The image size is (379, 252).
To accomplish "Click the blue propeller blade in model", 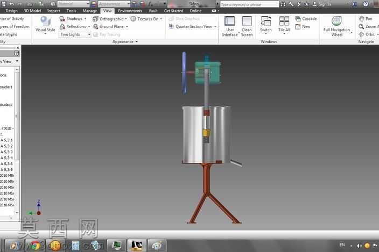I will (x=184, y=73).
